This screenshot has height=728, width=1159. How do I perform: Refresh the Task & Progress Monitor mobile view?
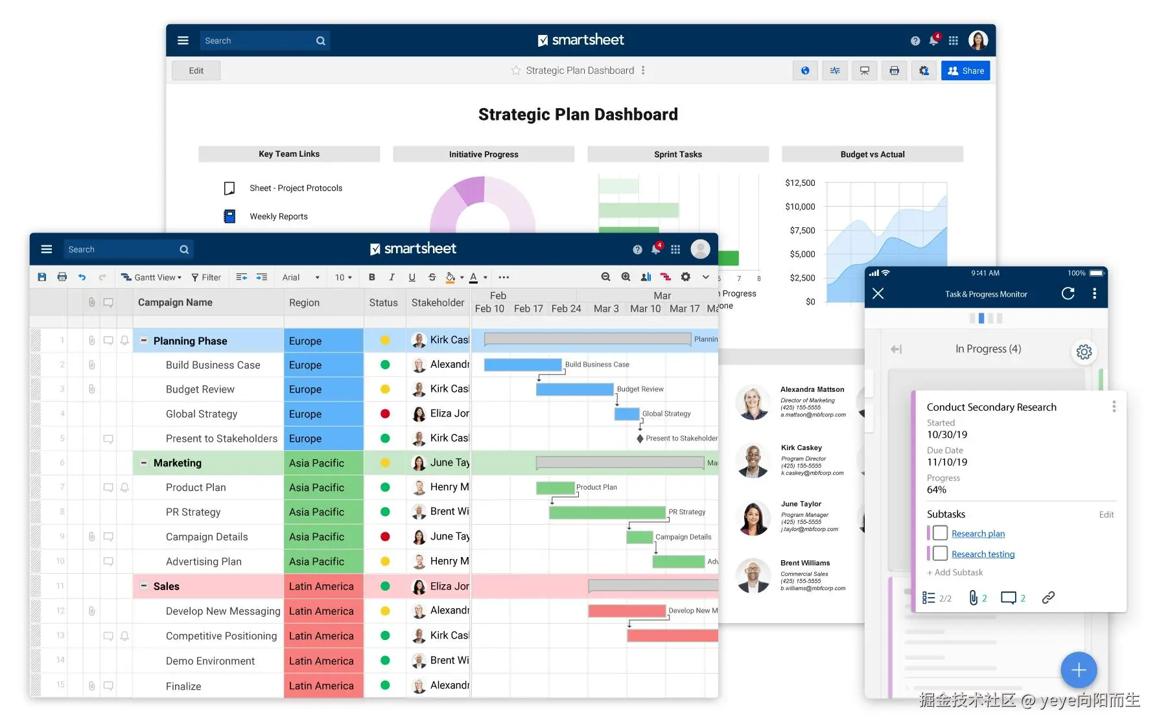pyautogui.click(x=1068, y=294)
